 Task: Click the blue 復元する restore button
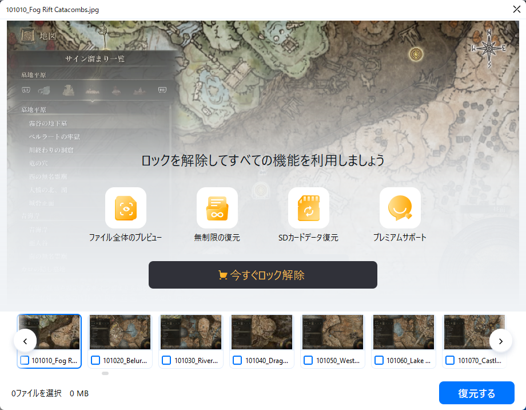[477, 393]
